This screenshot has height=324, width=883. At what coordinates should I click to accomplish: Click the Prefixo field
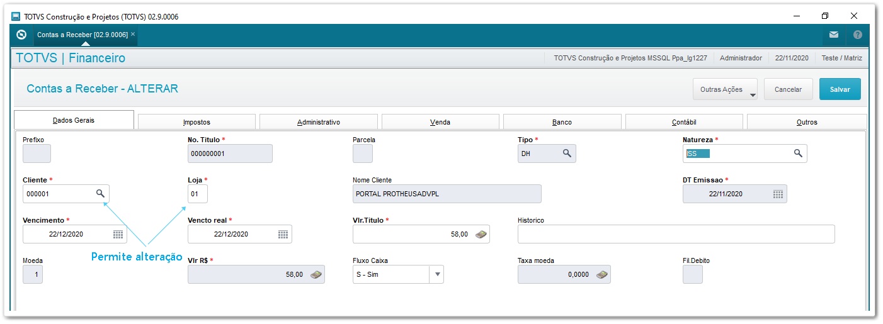37,154
